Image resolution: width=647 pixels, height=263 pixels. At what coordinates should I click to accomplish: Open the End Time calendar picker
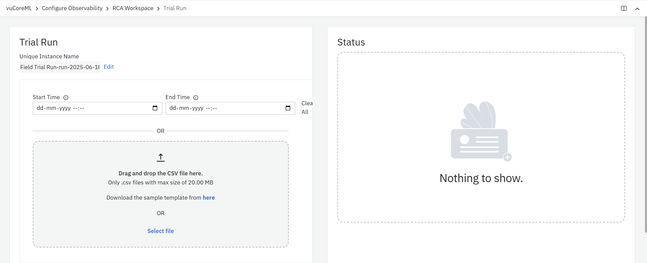click(x=288, y=108)
